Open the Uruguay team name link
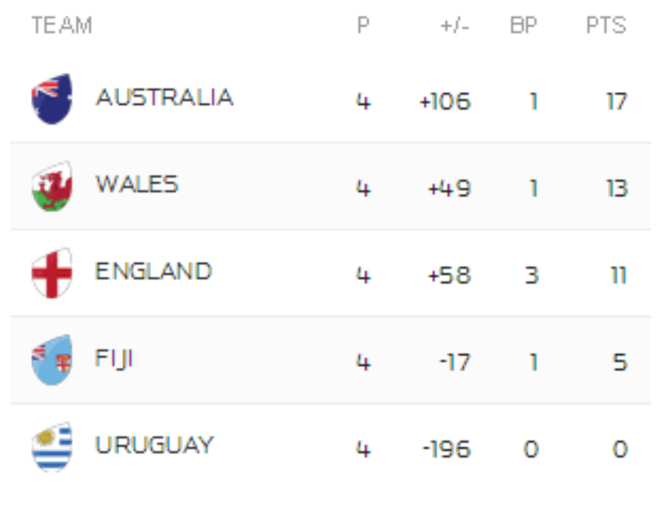The image size is (671, 506). [154, 446]
